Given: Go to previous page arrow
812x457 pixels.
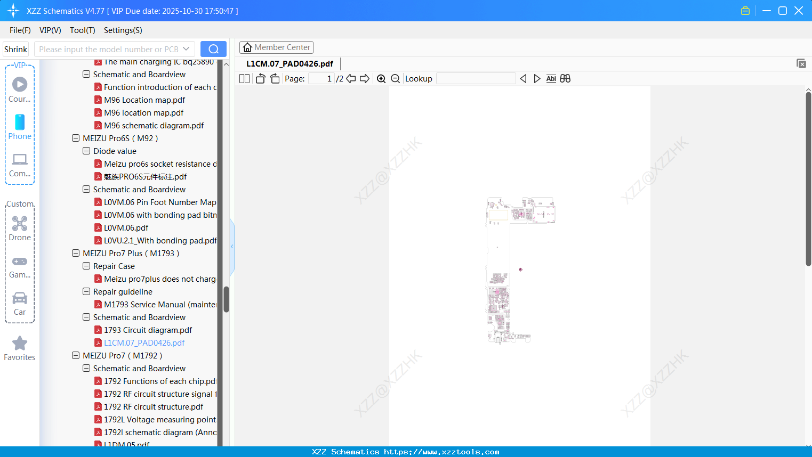Looking at the screenshot, I should pyautogui.click(x=351, y=78).
